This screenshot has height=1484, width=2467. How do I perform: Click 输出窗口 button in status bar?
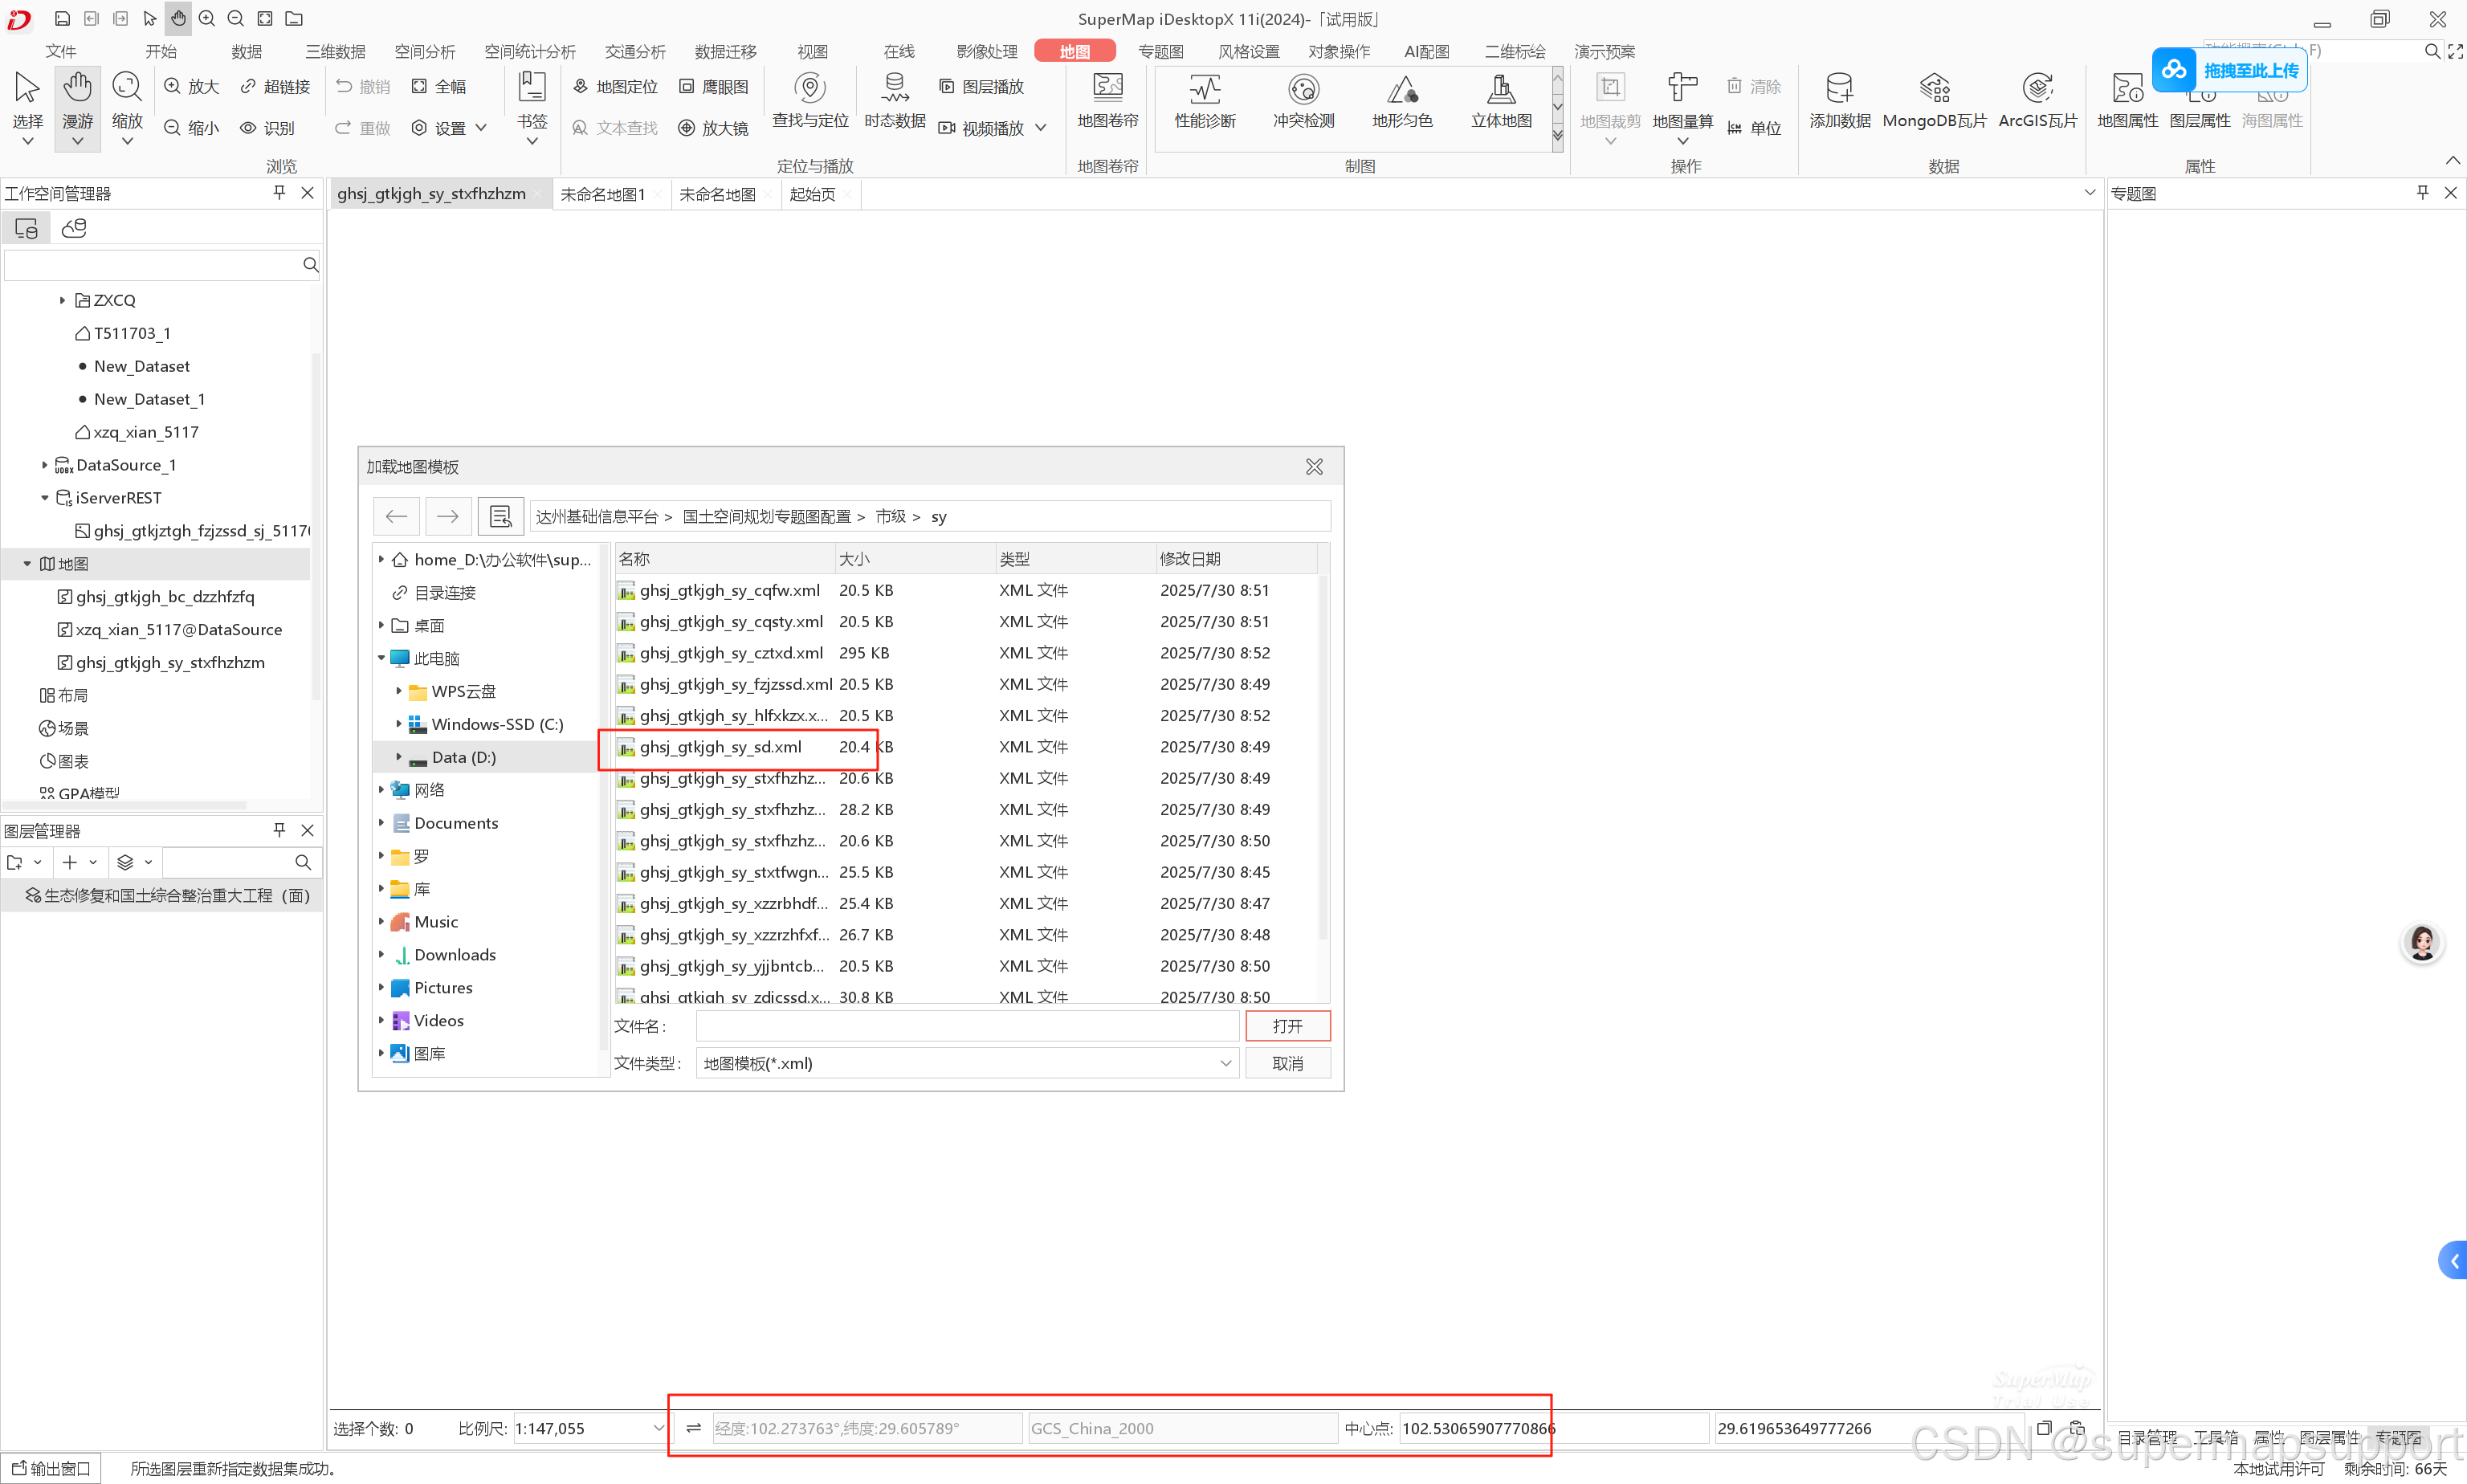(x=51, y=1468)
